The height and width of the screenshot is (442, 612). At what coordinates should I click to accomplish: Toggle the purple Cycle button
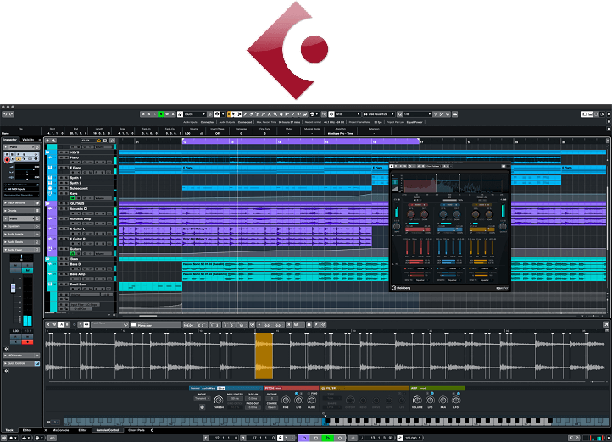click(304, 438)
